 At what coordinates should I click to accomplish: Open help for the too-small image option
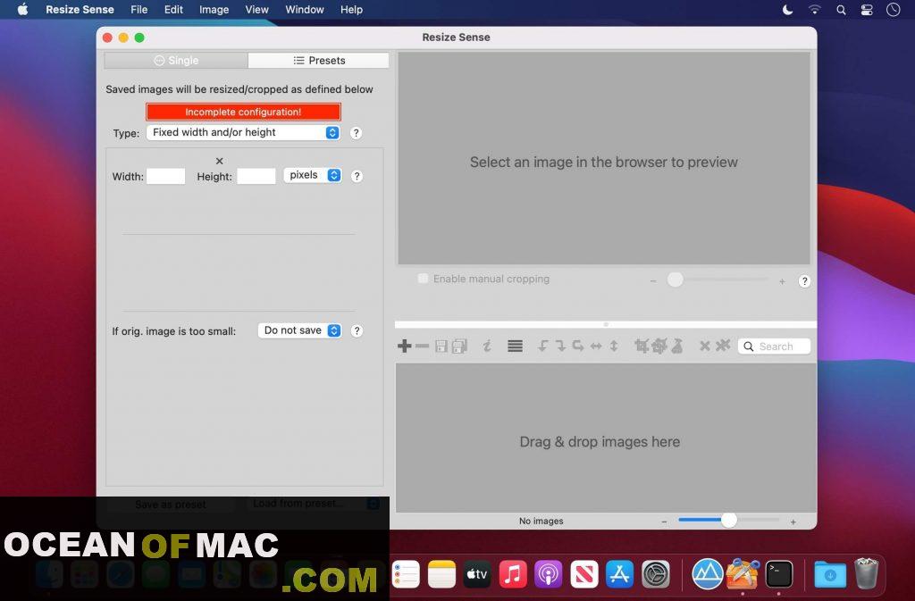coord(357,330)
